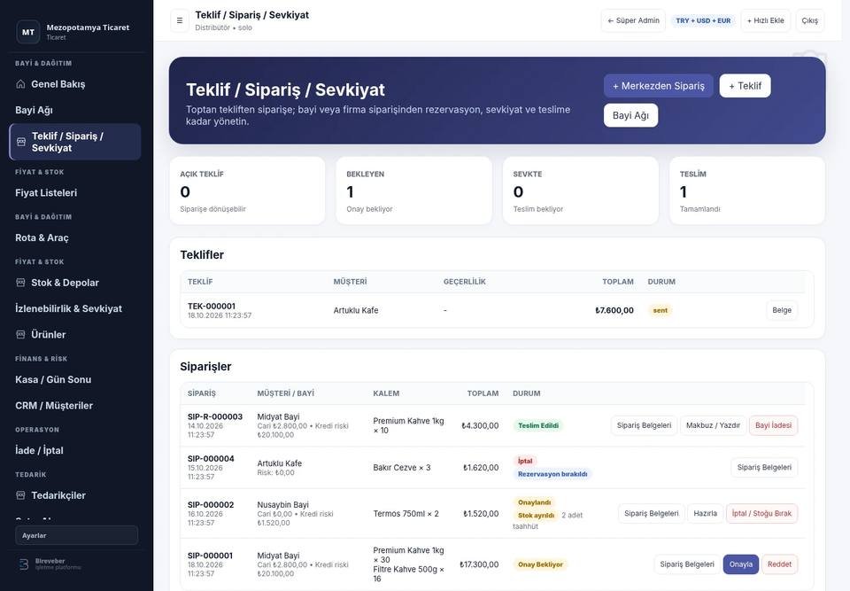Click the icon beside Tedarikçiler
Image resolution: width=850 pixels, height=591 pixels.
point(20,495)
